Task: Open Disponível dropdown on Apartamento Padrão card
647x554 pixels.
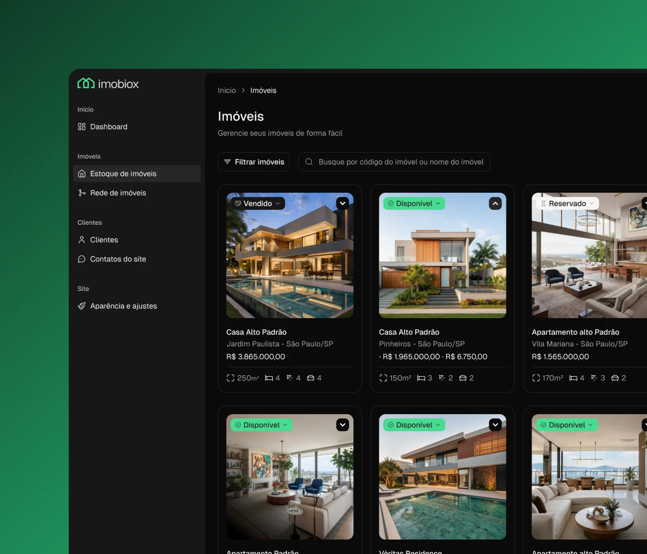Action: [x=262, y=425]
